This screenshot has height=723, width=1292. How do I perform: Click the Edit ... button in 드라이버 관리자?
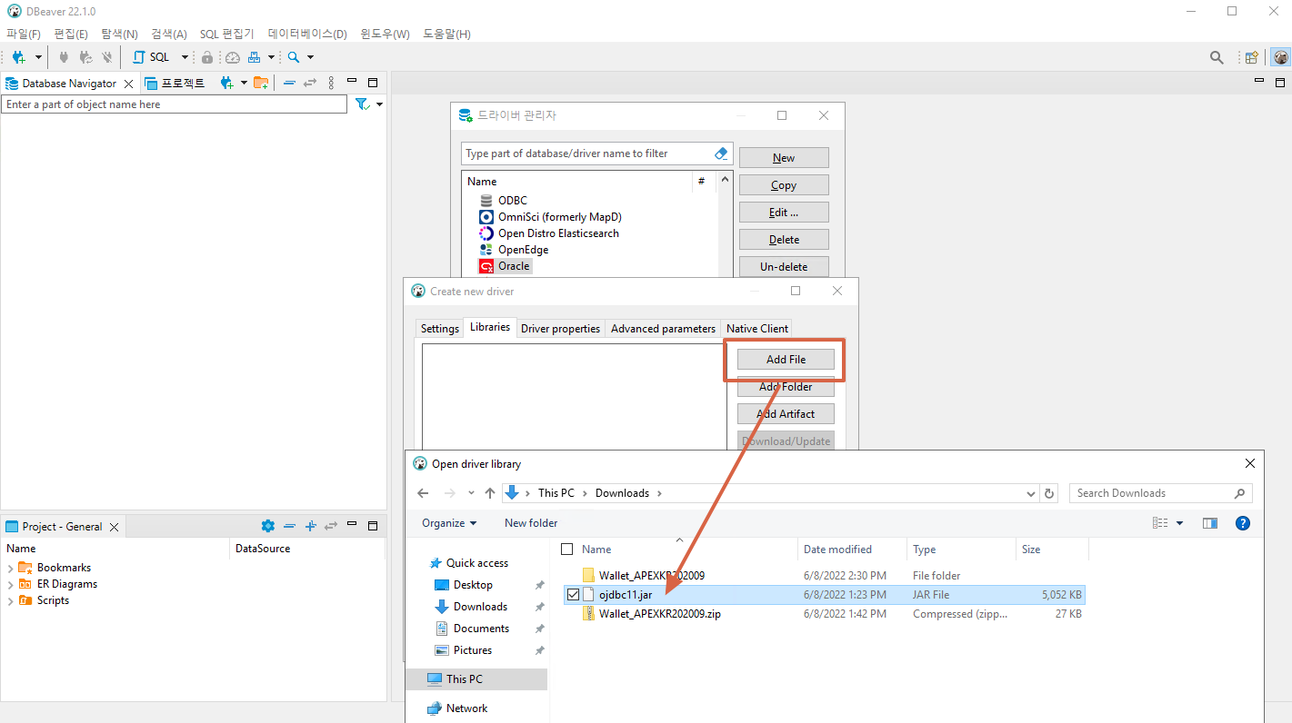(784, 212)
